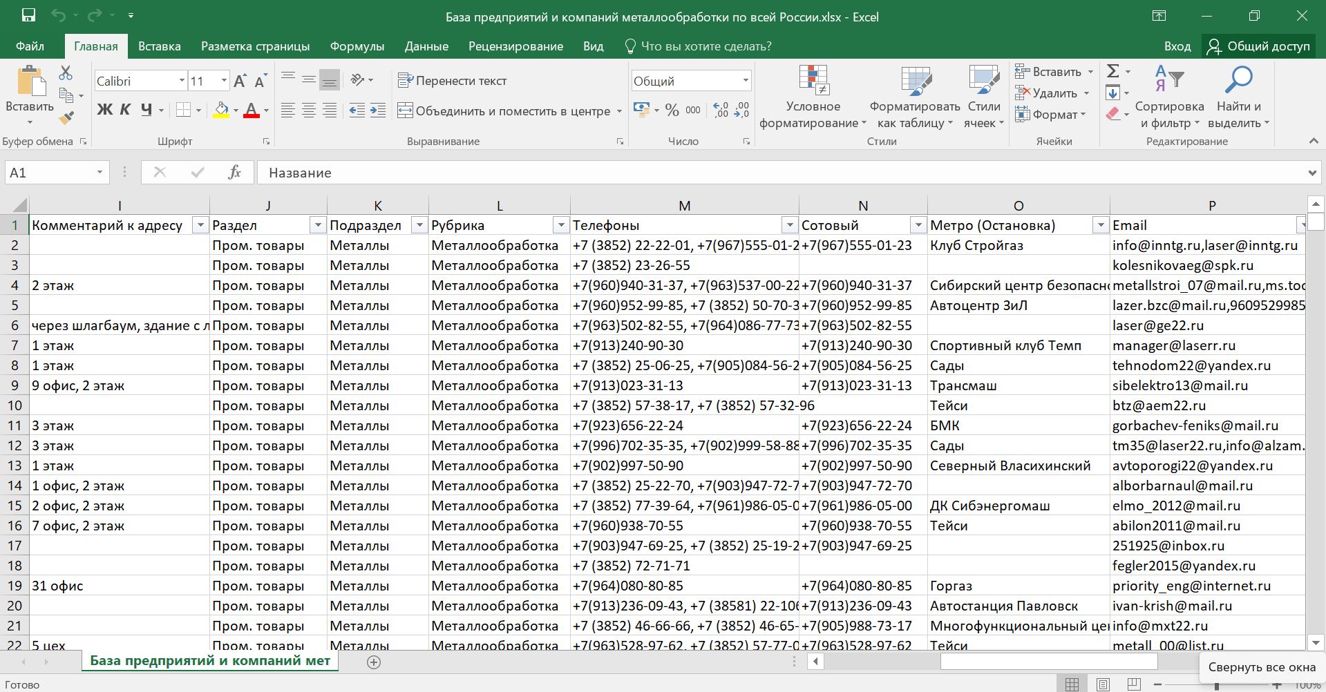This screenshot has width=1326, height=692.
Task: Open the font name Calibri dropdown
Action: tap(182, 81)
